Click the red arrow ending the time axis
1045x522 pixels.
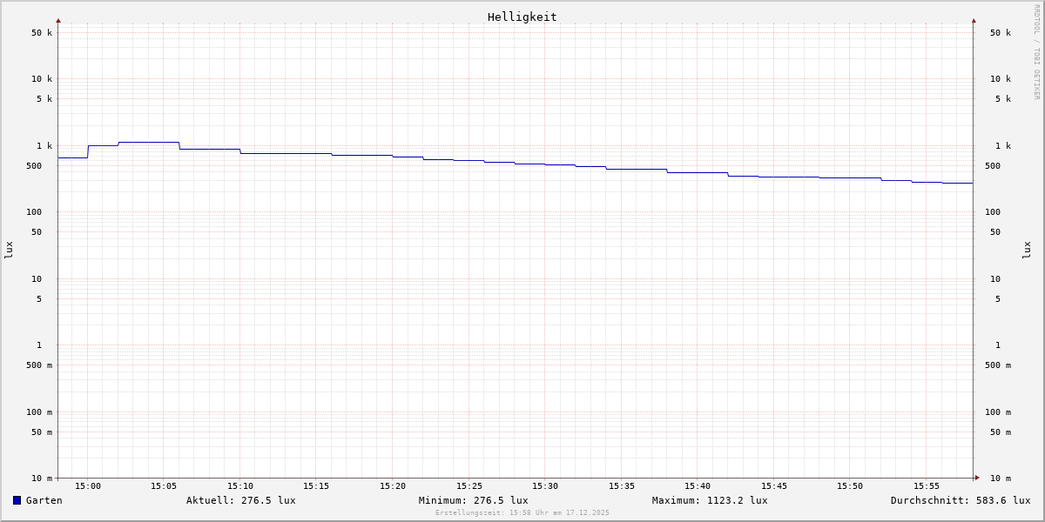pos(977,478)
